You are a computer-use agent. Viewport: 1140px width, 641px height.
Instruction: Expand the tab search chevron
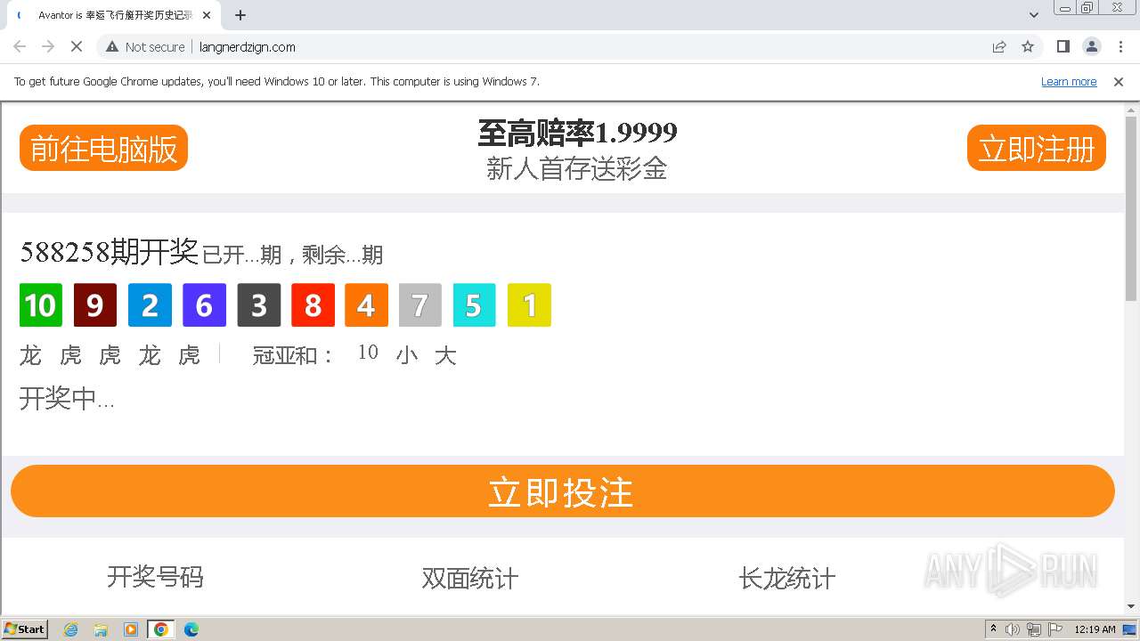click(x=1034, y=15)
